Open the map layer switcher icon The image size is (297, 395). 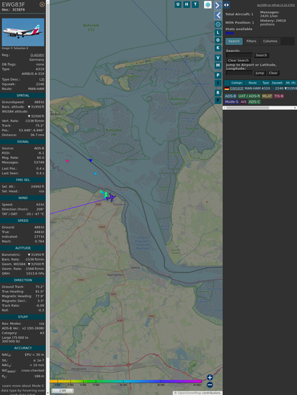coord(208,5)
